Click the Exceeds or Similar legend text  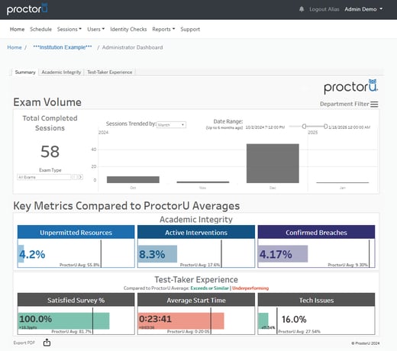[210, 288]
